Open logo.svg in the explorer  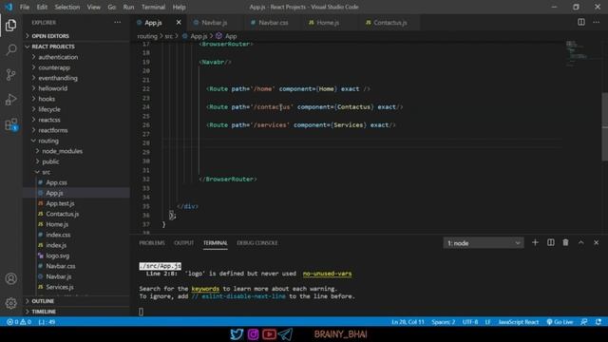coord(57,256)
